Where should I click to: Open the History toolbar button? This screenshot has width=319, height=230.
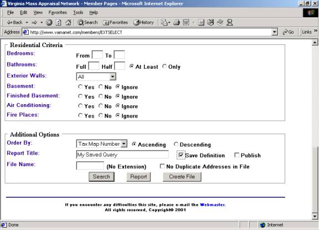click(x=143, y=22)
